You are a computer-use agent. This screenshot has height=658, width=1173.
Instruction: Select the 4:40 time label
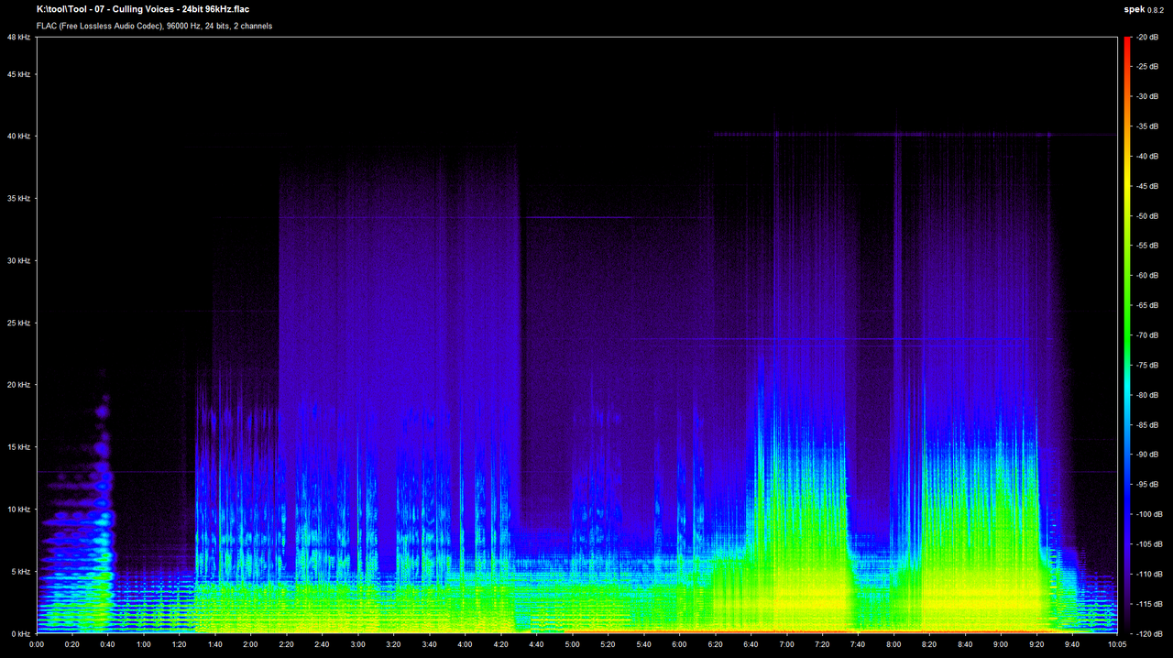(537, 645)
